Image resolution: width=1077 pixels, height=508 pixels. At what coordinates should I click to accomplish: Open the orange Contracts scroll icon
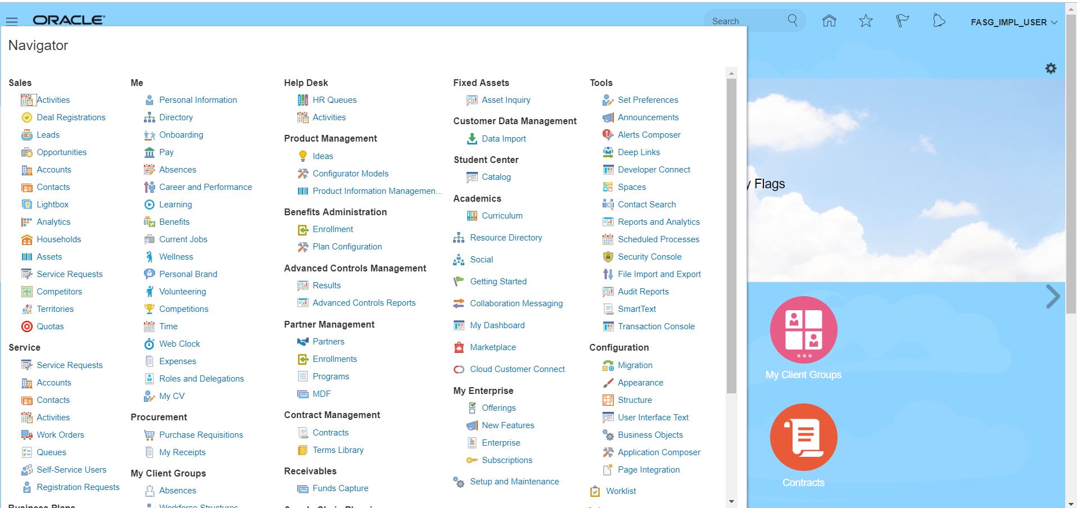(803, 437)
